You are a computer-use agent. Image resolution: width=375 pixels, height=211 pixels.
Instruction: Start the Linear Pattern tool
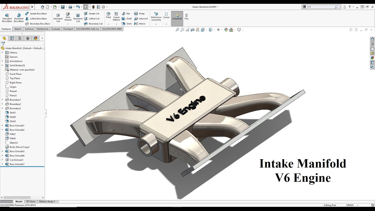tap(117, 16)
